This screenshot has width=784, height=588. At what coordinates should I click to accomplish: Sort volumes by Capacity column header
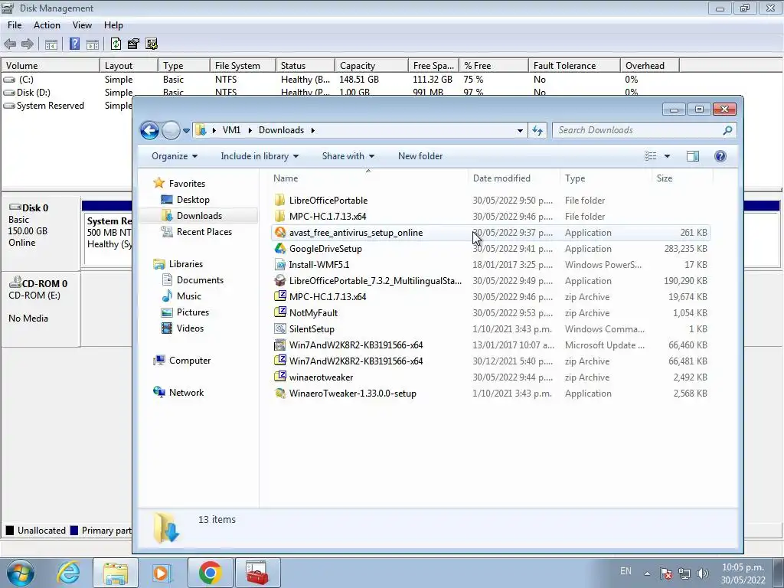[x=371, y=66]
